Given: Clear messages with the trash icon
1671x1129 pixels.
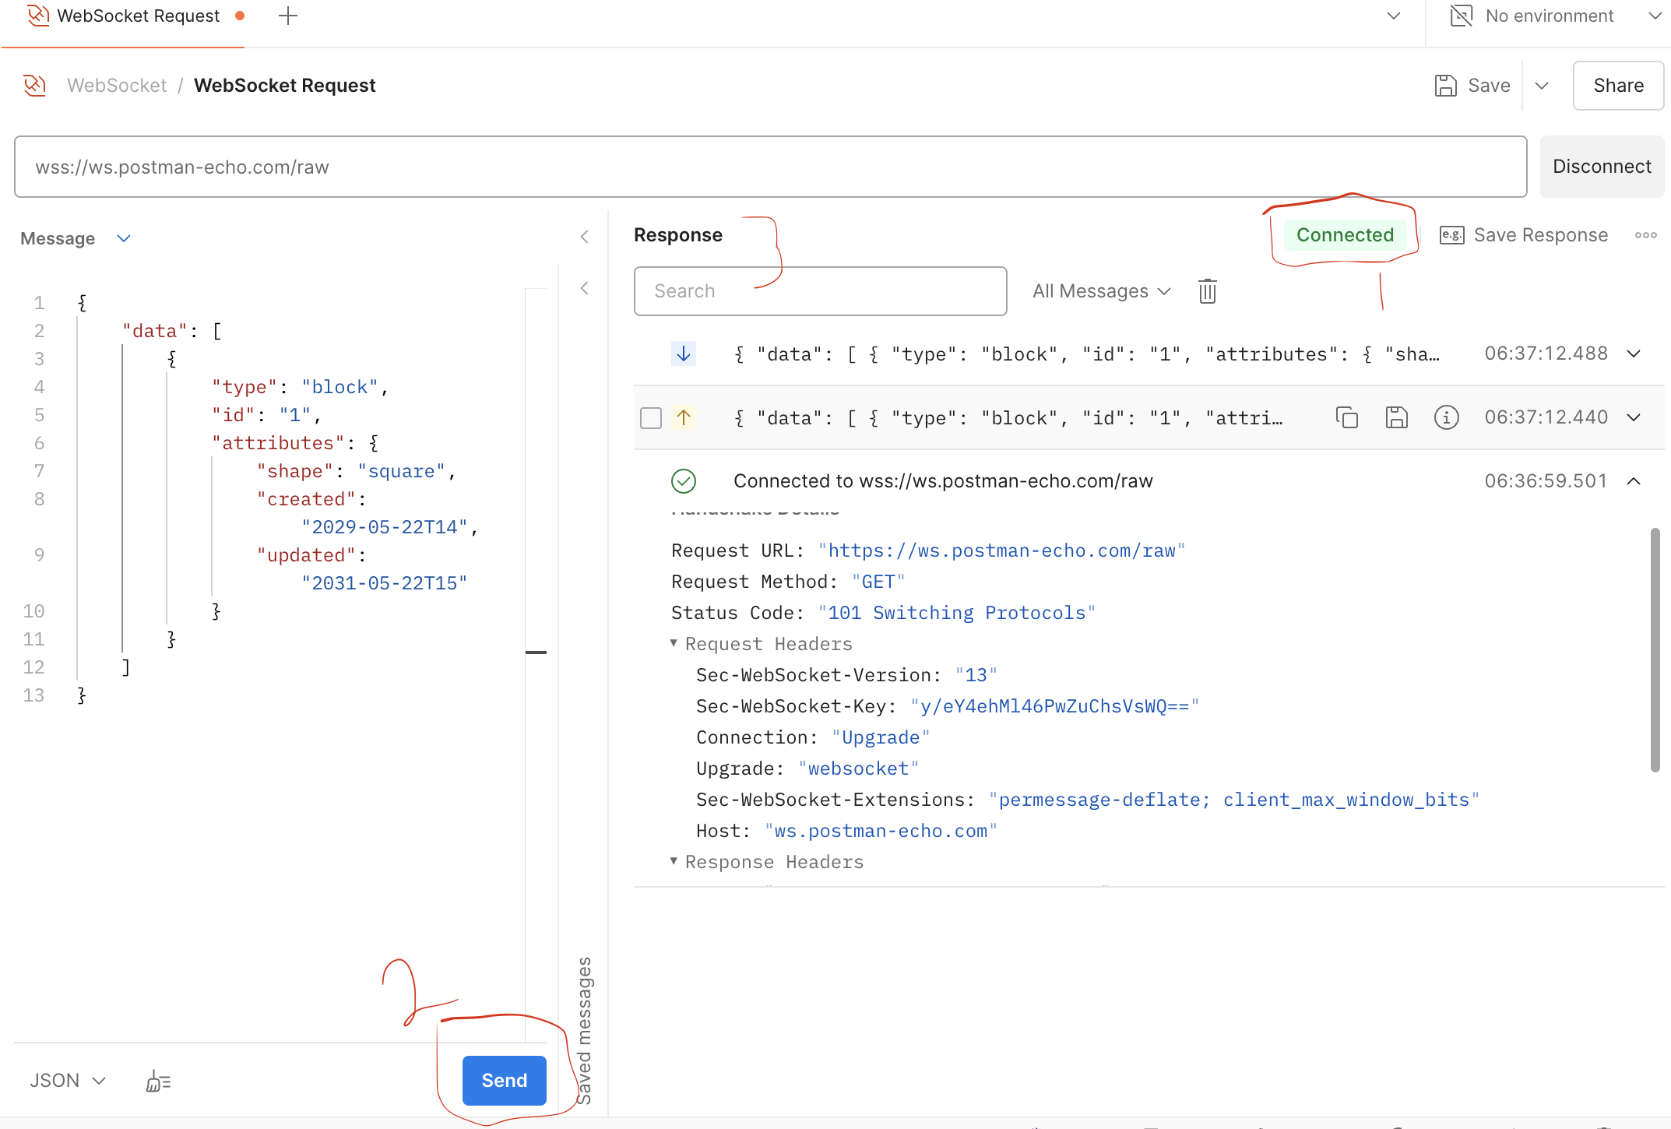Looking at the screenshot, I should click(1208, 291).
